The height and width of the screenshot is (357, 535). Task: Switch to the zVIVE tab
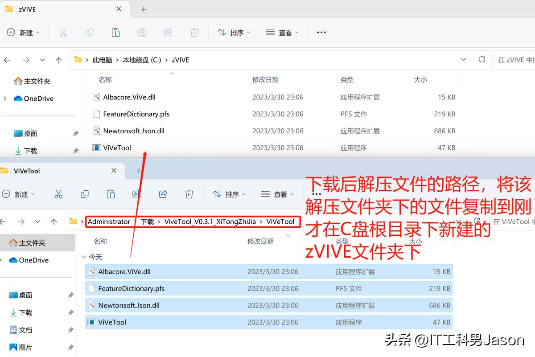28,8
